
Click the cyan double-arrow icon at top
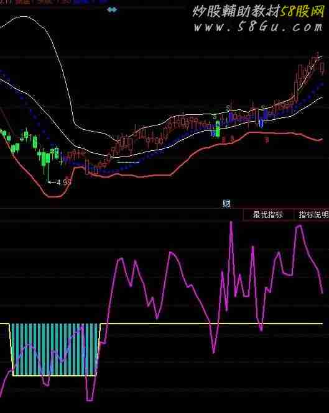[112, 9]
